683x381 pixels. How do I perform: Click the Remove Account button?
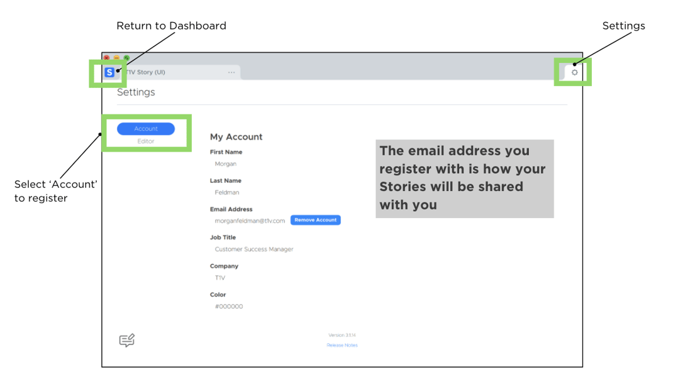[x=315, y=219]
